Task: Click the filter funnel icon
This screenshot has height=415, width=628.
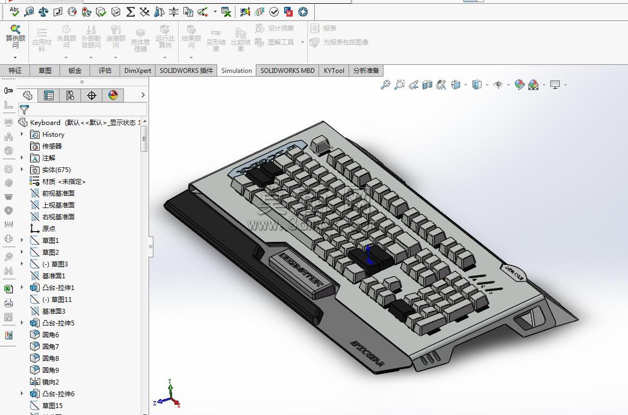Action: point(25,109)
